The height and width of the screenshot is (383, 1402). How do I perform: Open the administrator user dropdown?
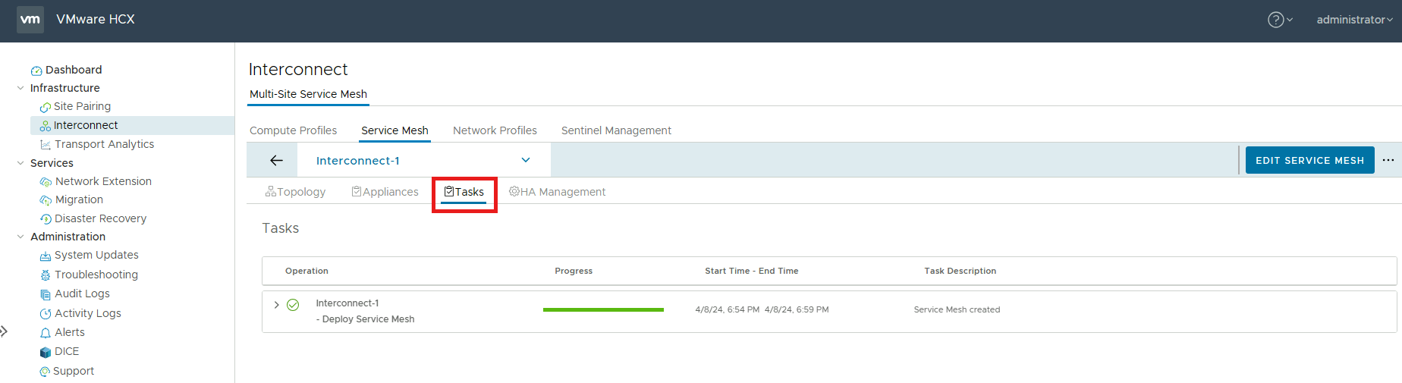1354,20
